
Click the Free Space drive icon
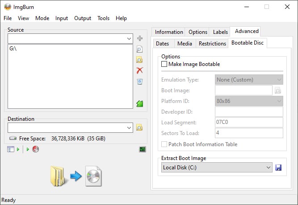tap(13, 138)
